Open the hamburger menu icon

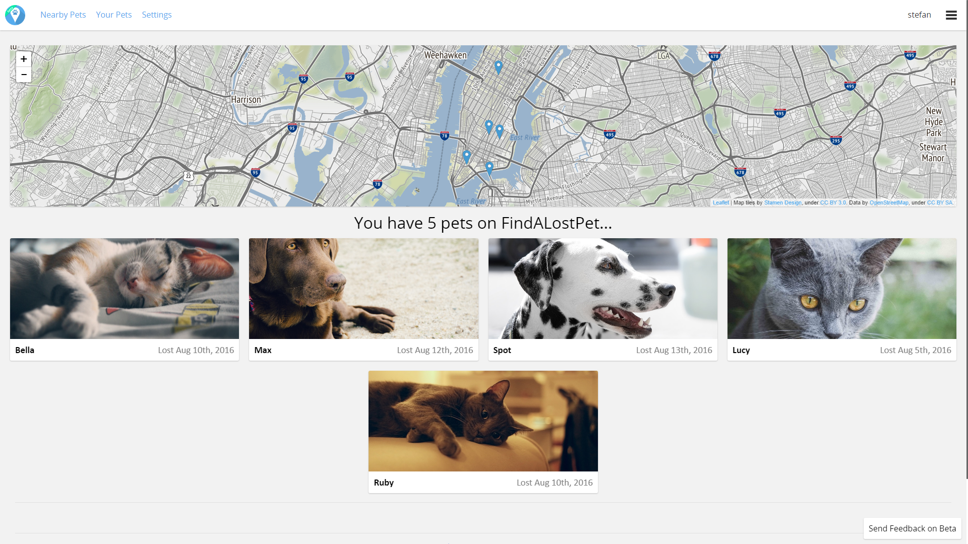tap(951, 15)
